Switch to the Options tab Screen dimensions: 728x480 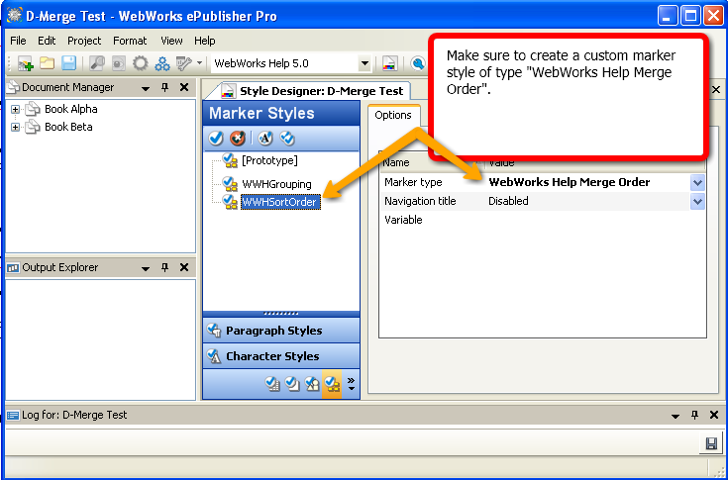pos(393,115)
